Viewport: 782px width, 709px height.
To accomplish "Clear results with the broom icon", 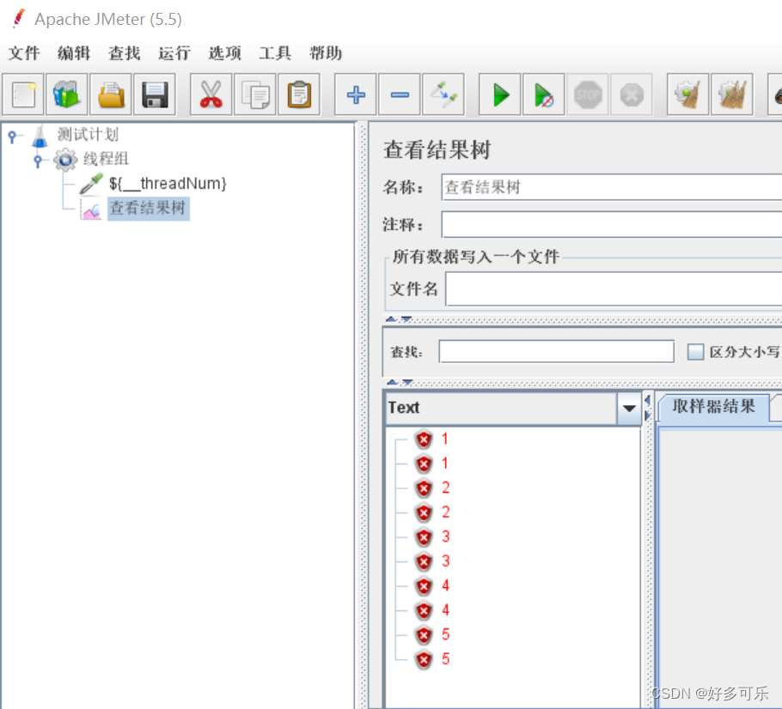I will [x=687, y=94].
